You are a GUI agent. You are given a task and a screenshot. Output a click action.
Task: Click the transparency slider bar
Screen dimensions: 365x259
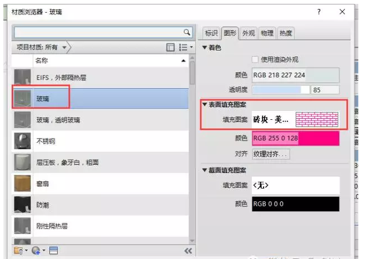click(280, 89)
